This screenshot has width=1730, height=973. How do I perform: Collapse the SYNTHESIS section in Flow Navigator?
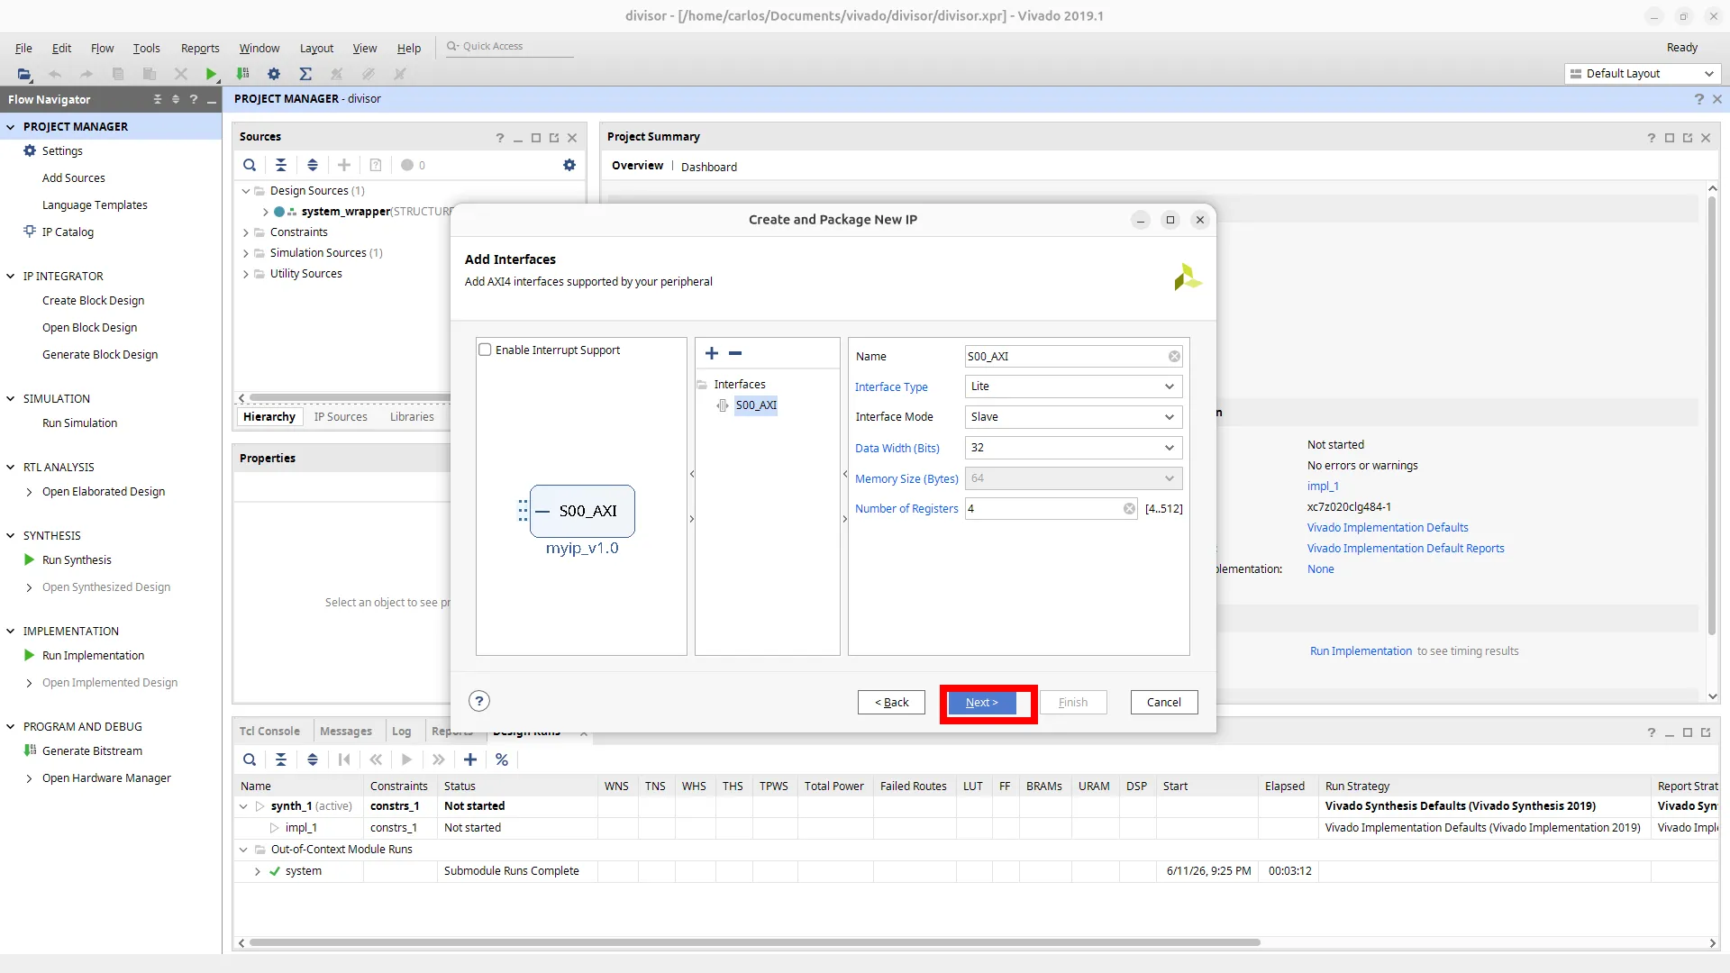coord(11,535)
